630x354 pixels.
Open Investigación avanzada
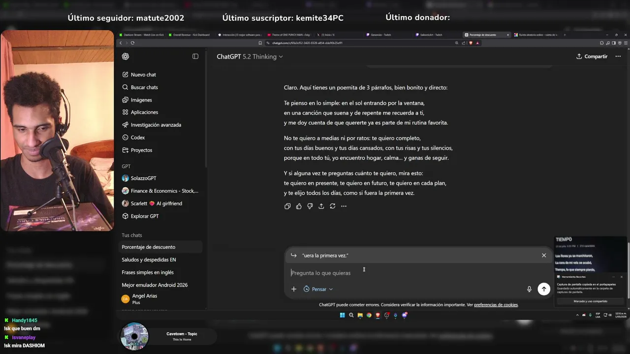[152, 125]
